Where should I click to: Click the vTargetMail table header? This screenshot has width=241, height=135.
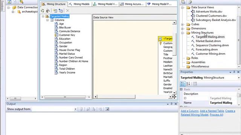[165, 39]
